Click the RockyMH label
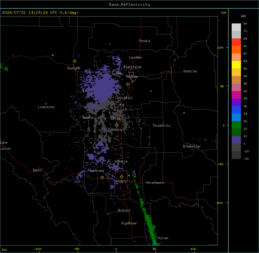The height and width of the screenshot is (253, 259). click(x=74, y=68)
